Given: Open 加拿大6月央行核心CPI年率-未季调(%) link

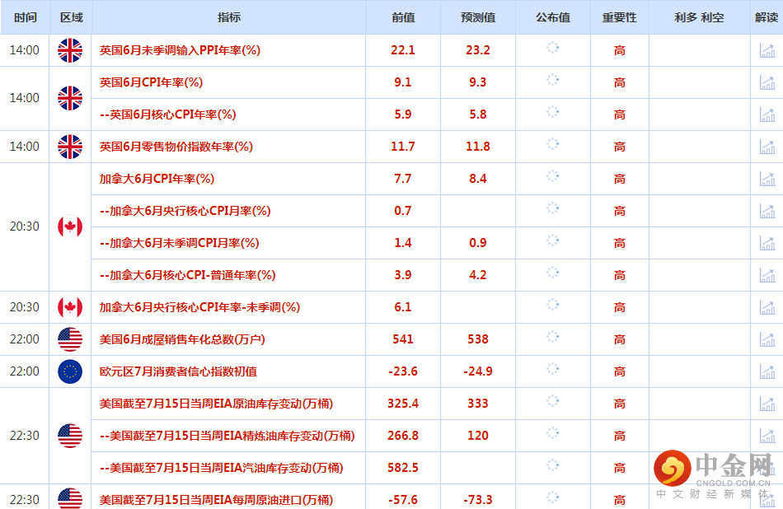Looking at the screenshot, I should click(199, 307).
